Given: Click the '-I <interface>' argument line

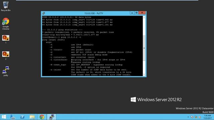Looking at the screenshot, I should click(x=87, y=60).
